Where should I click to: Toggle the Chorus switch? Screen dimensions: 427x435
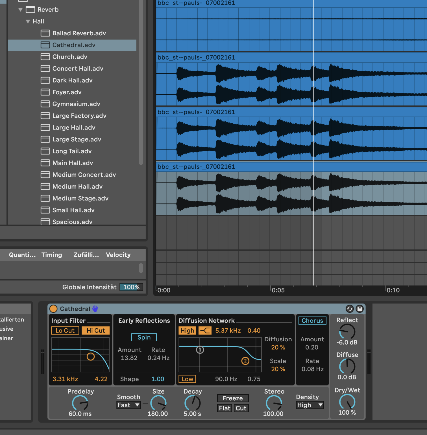pyautogui.click(x=312, y=320)
